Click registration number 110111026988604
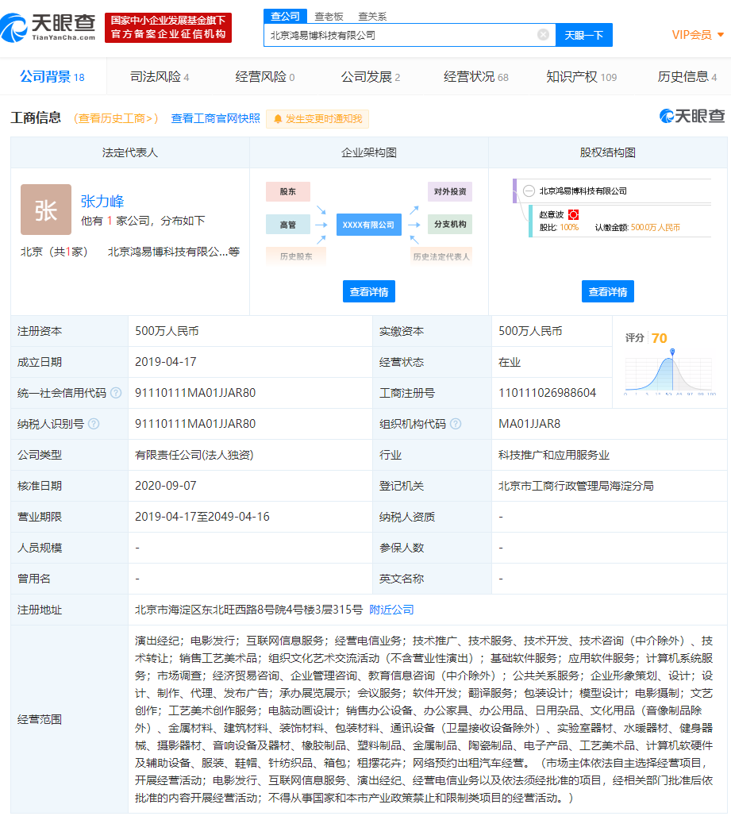The image size is (731, 816). [x=548, y=393]
